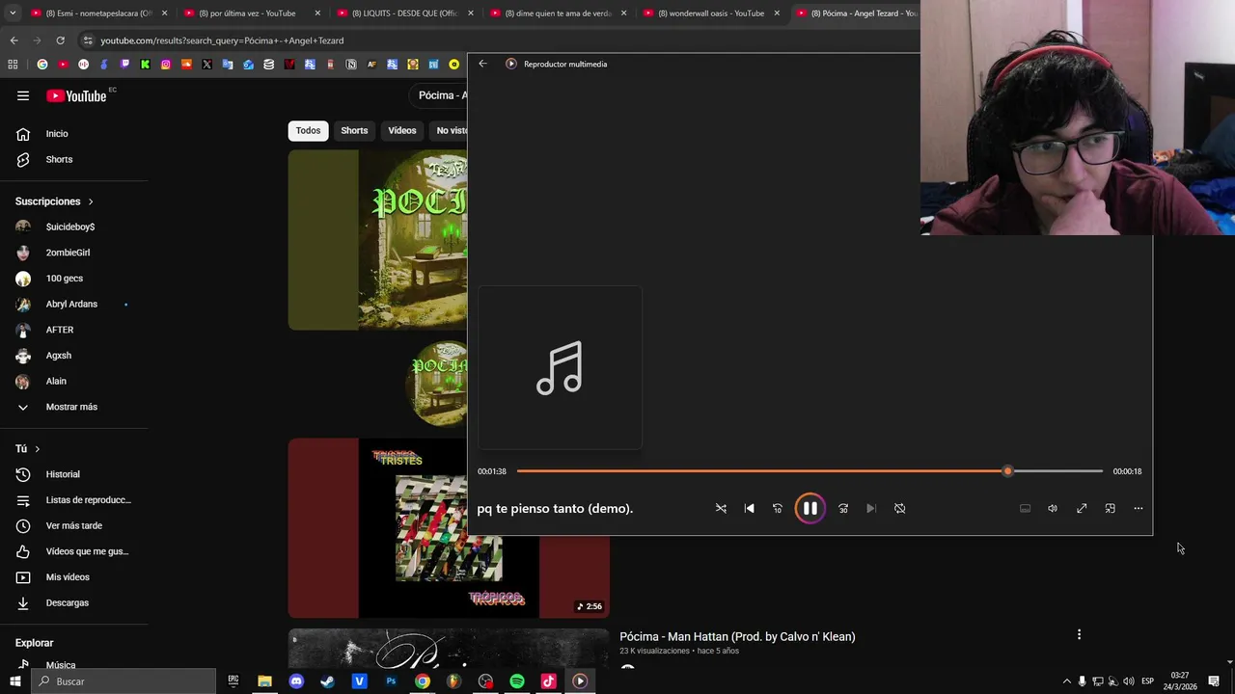Screen dimensions: 1235x694
Task: Switch to the LIQUITS - DESDE QUE browser tab
Action: pyautogui.click(x=405, y=13)
